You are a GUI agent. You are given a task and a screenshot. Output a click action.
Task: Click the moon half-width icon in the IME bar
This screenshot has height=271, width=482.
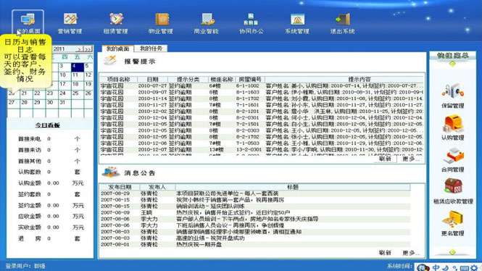point(446,268)
